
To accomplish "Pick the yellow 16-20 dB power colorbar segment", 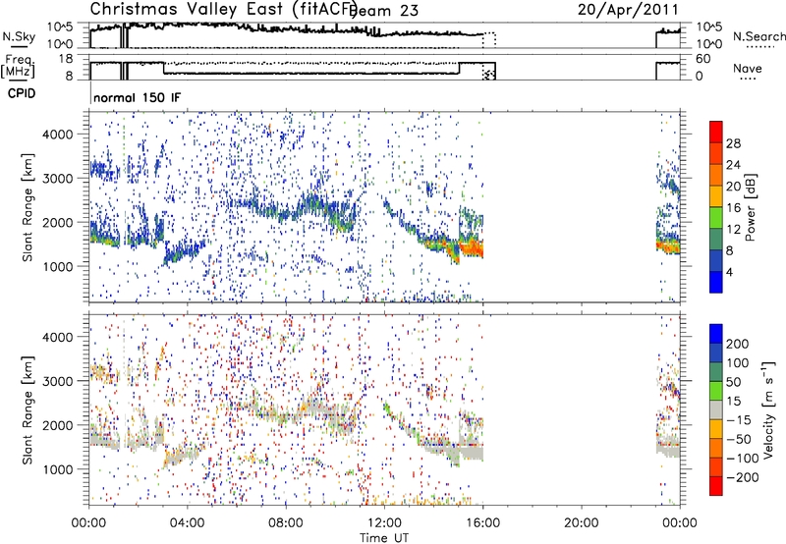I will click(x=716, y=196).
